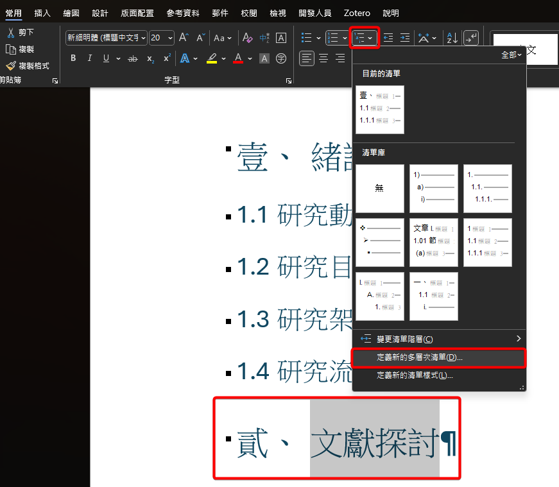Screen dimensions: 559x487
Task: Click the Format Painter (複製格式) brush icon
Action: [11, 65]
